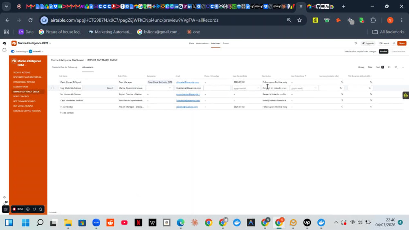Click the Title Extracted refresh icon for Mr. Hassan Ali Osman
409x230 pixels.
pyautogui.click(x=371, y=94)
